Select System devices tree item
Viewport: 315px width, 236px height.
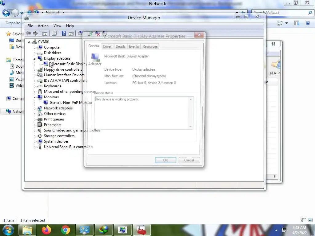pyautogui.click(x=56, y=141)
